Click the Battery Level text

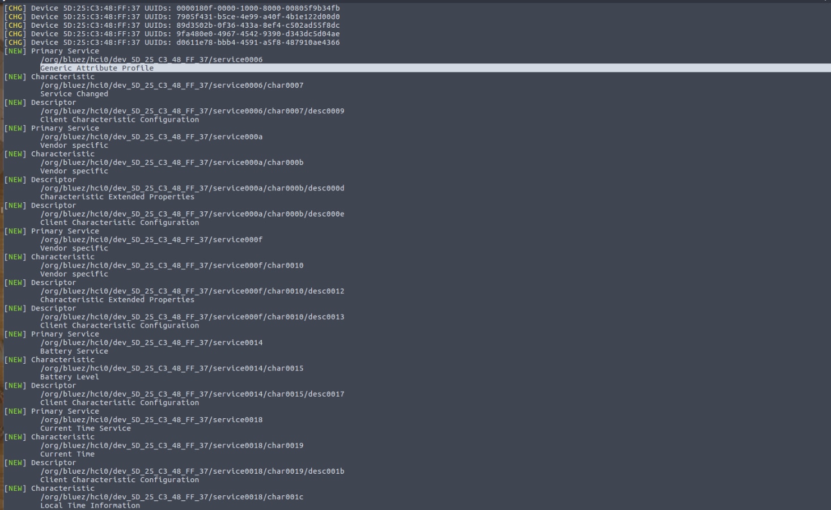pos(70,377)
